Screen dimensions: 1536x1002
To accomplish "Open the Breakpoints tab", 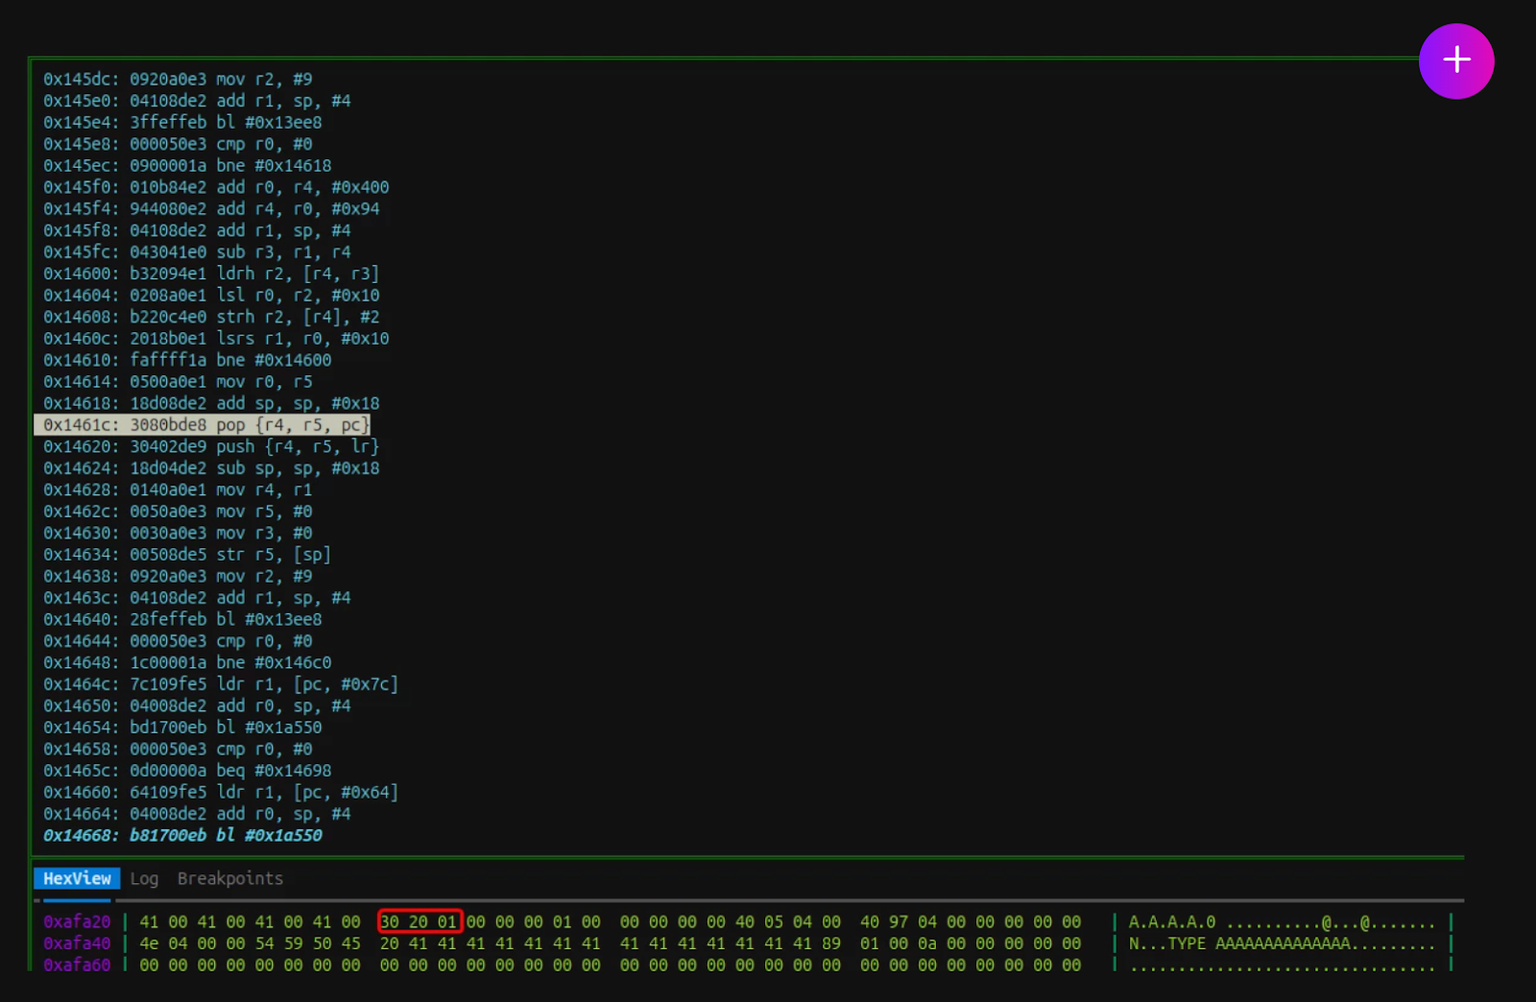I will click(x=230, y=878).
